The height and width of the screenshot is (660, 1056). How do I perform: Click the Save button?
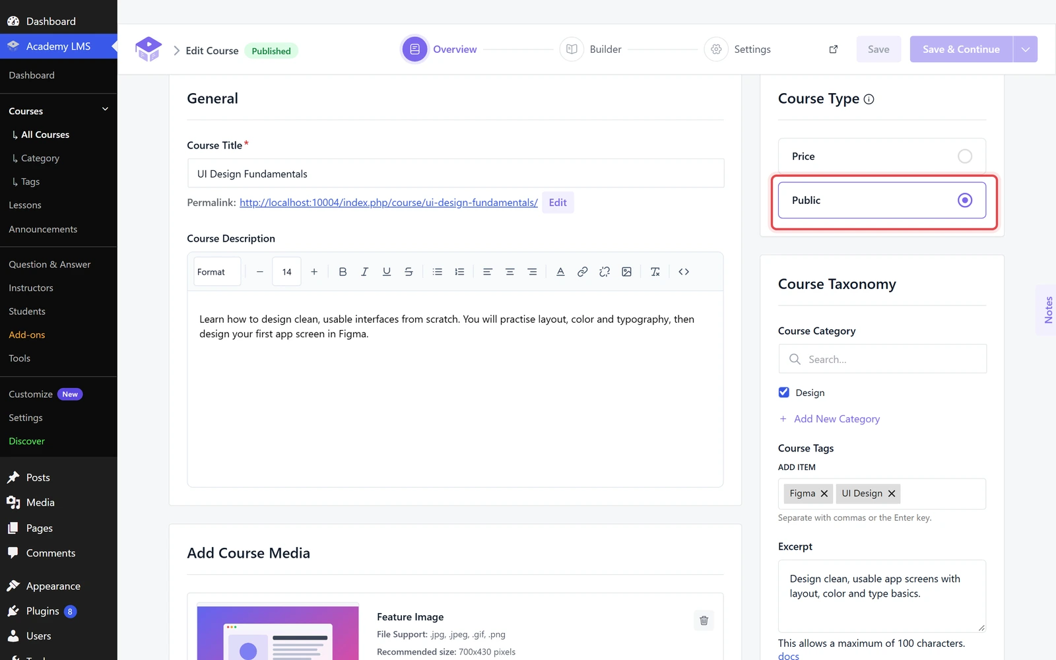(878, 49)
